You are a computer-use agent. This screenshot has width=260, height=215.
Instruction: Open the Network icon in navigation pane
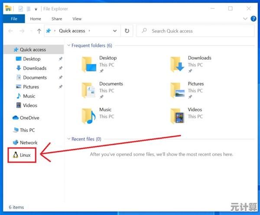tap(16, 142)
